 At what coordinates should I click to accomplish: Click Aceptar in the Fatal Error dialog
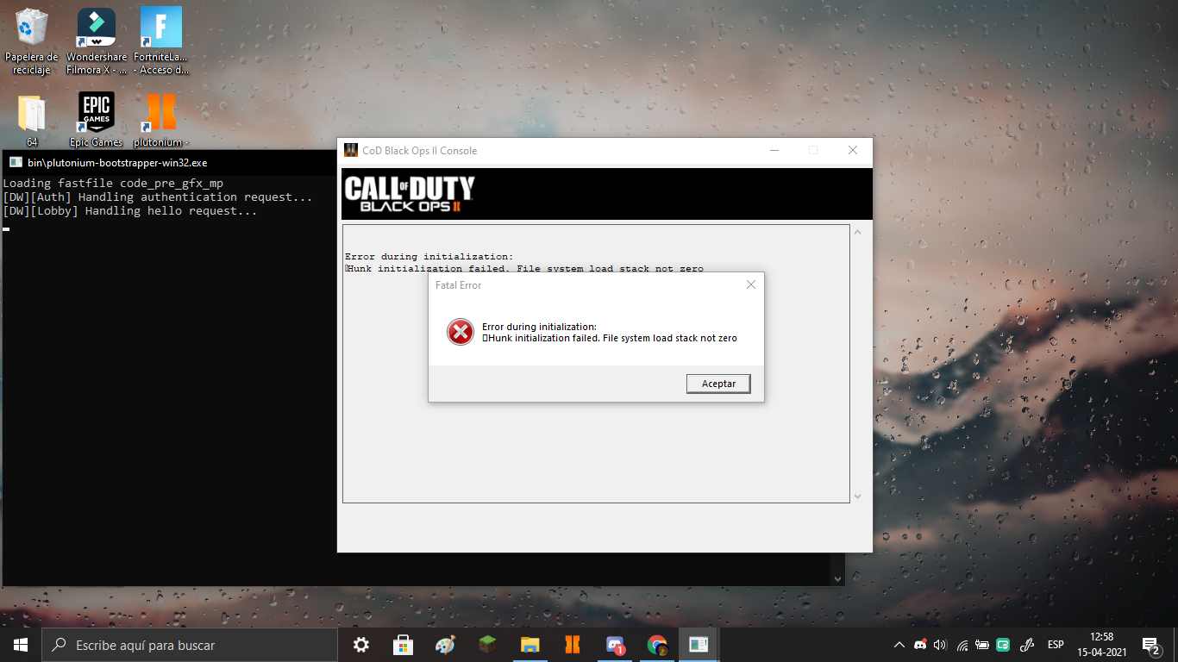(x=718, y=384)
